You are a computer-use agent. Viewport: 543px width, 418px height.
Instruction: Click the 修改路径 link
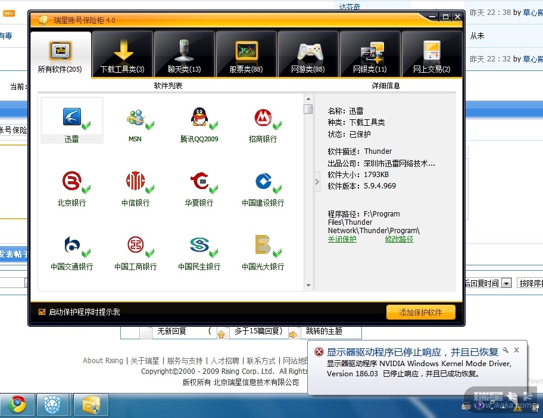click(399, 239)
